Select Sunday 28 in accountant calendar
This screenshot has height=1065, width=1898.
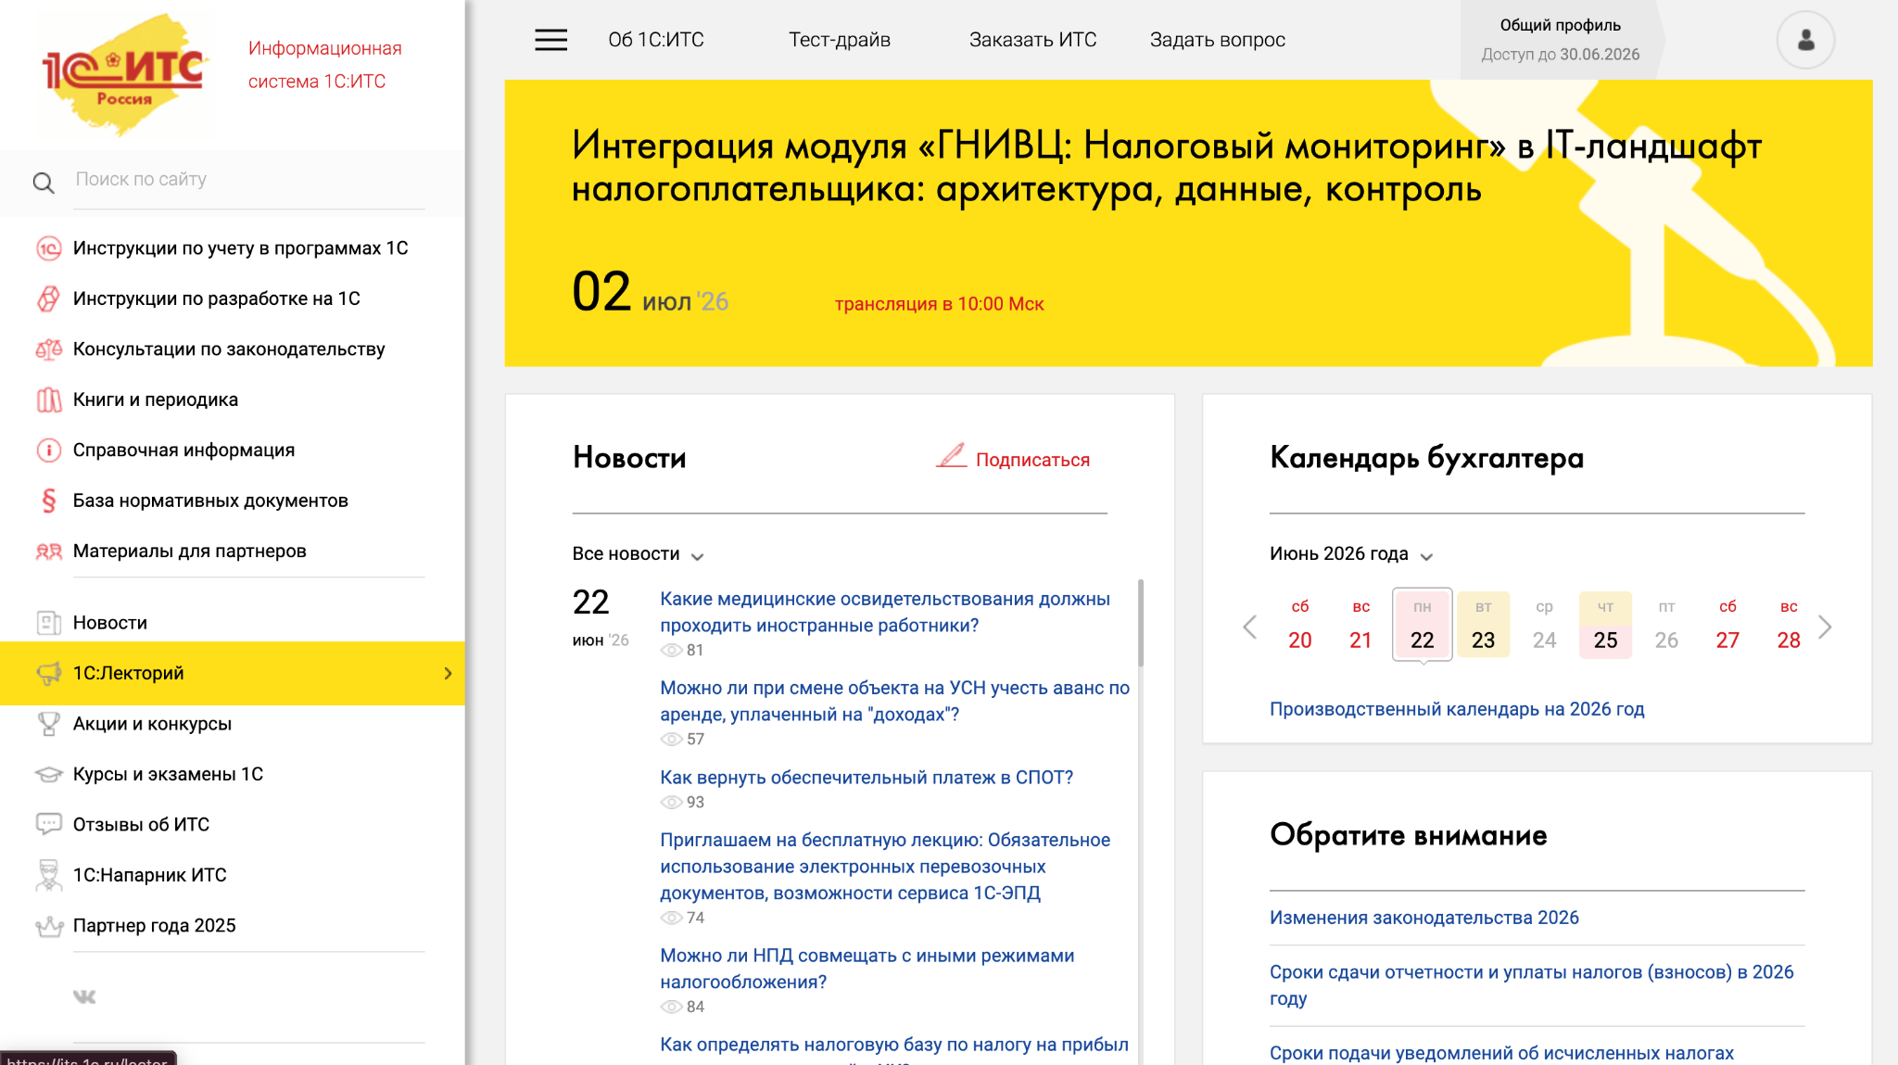coord(1788,625)
